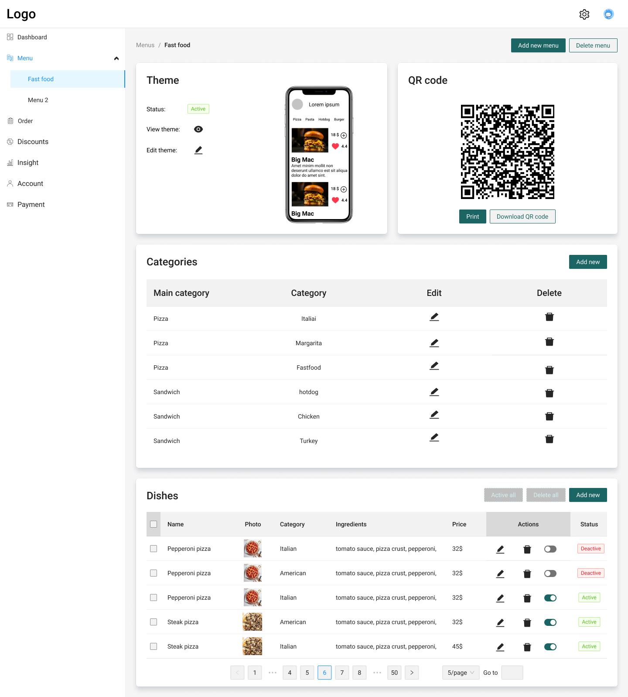Edit the hotdog category
This screenshot has height=697, width=628.
tap(434, 392)
